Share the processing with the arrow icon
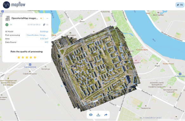Screen dimensions: 185x121 point(106,115)
